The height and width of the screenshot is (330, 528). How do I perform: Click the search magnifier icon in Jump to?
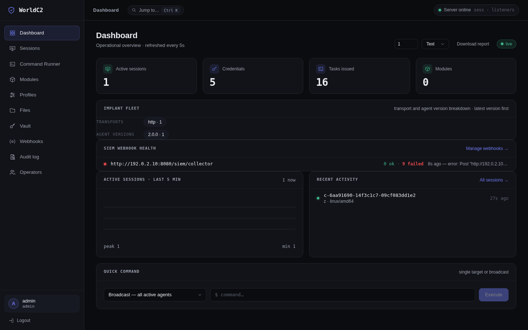coord(134,10)
